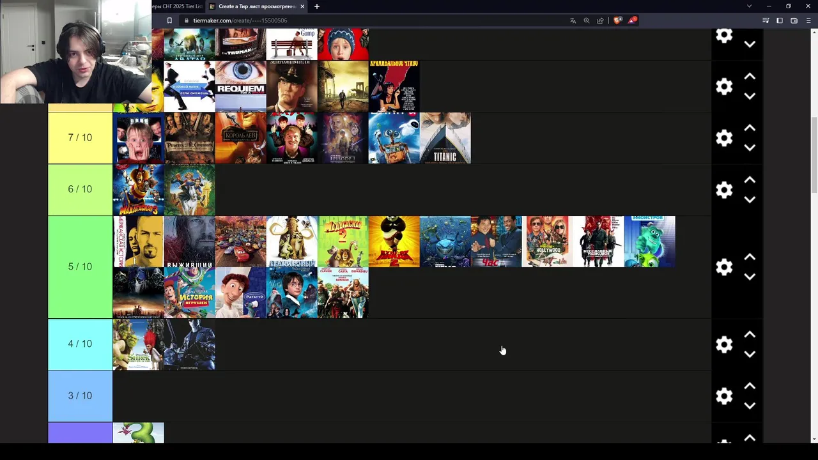Select the Terminator poster in the 4 / 10 row
Viewport: 818px width, 460px height.
pyautogui.click(x=190, y=344)
